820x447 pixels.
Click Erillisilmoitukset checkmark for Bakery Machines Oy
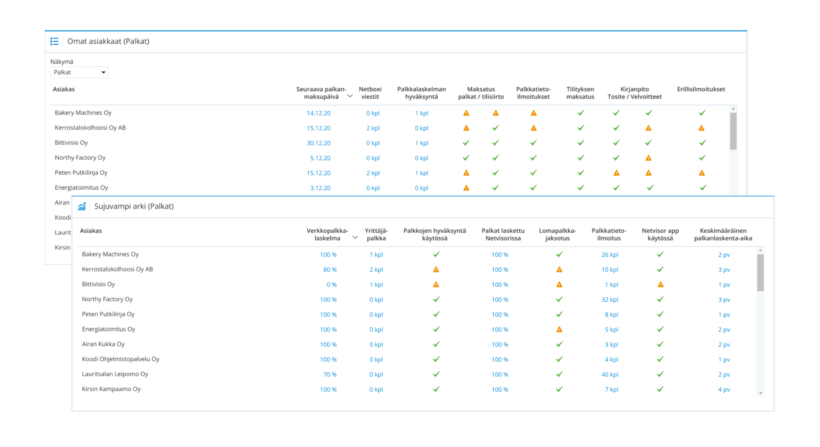702,113
